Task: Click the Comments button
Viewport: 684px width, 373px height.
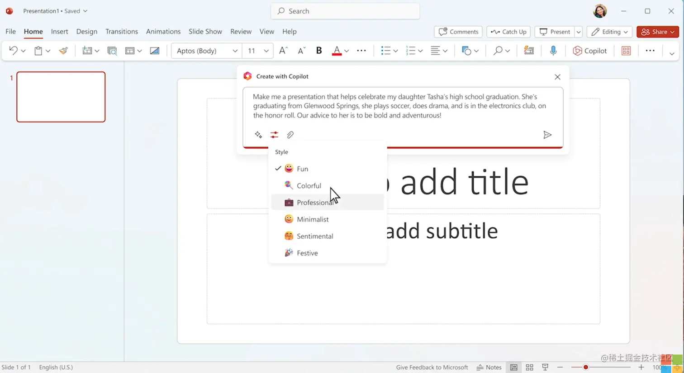Action: coord(458,32)
